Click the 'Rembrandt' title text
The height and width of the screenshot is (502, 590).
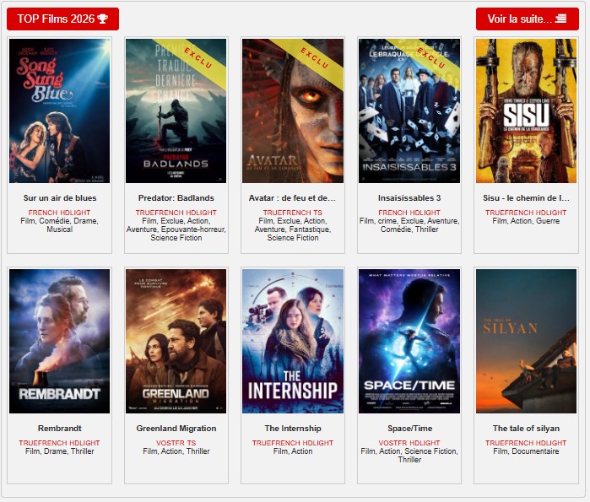pyautogui.click(x=59, y=429)
